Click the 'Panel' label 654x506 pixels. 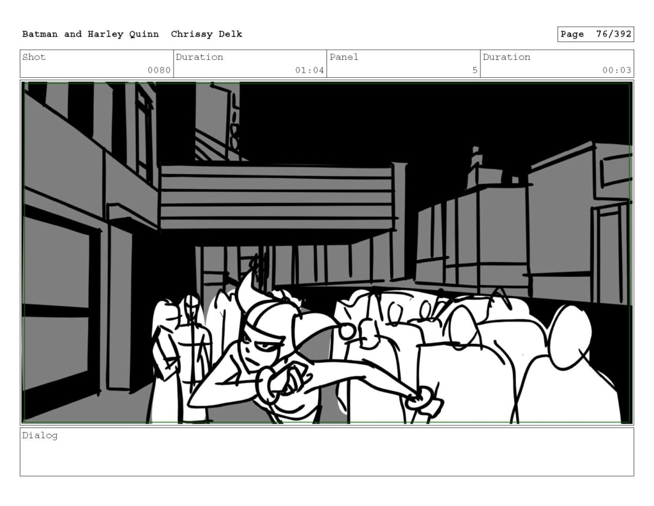pyautogui.click(x=344, y=57)
